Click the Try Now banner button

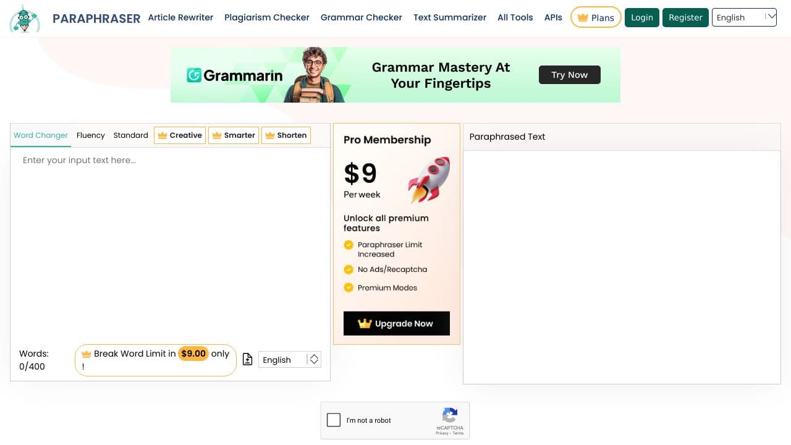[570, 75]
